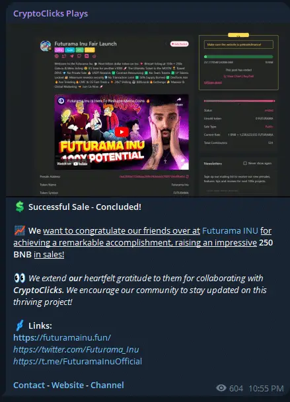Click the Website link at the bottom

67,385
